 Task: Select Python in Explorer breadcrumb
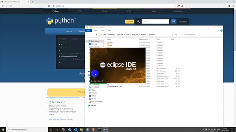coord(143,34)
